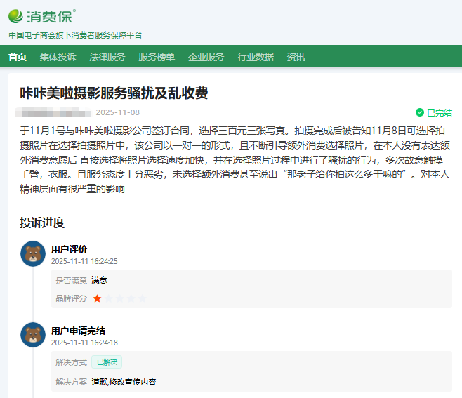Screen dimensions: 462x398
Task: Click the bear avatar beside 用户申请完结
Action: [33, 336]
